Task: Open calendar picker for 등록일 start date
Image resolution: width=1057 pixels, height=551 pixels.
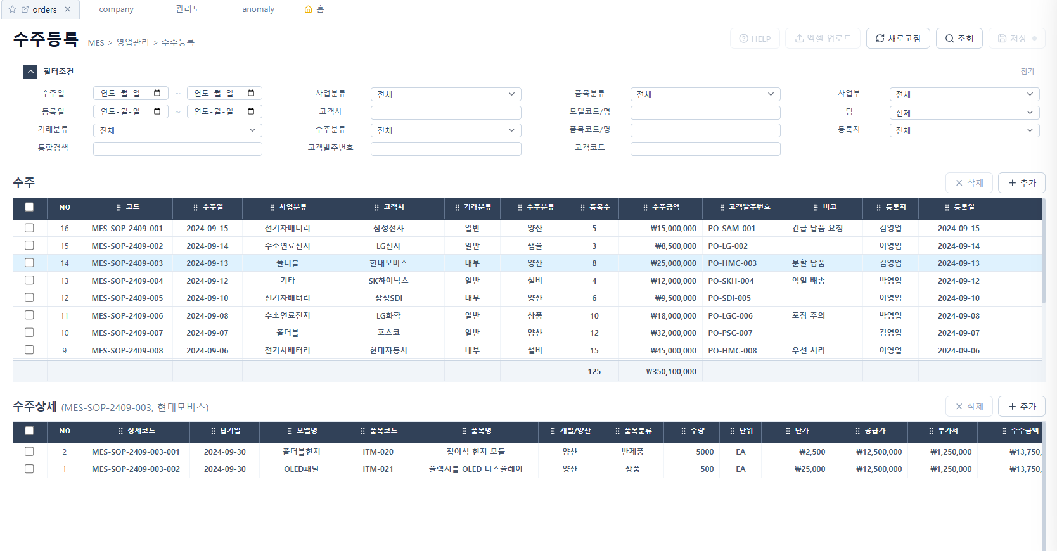Action: [x=157, y=111]
